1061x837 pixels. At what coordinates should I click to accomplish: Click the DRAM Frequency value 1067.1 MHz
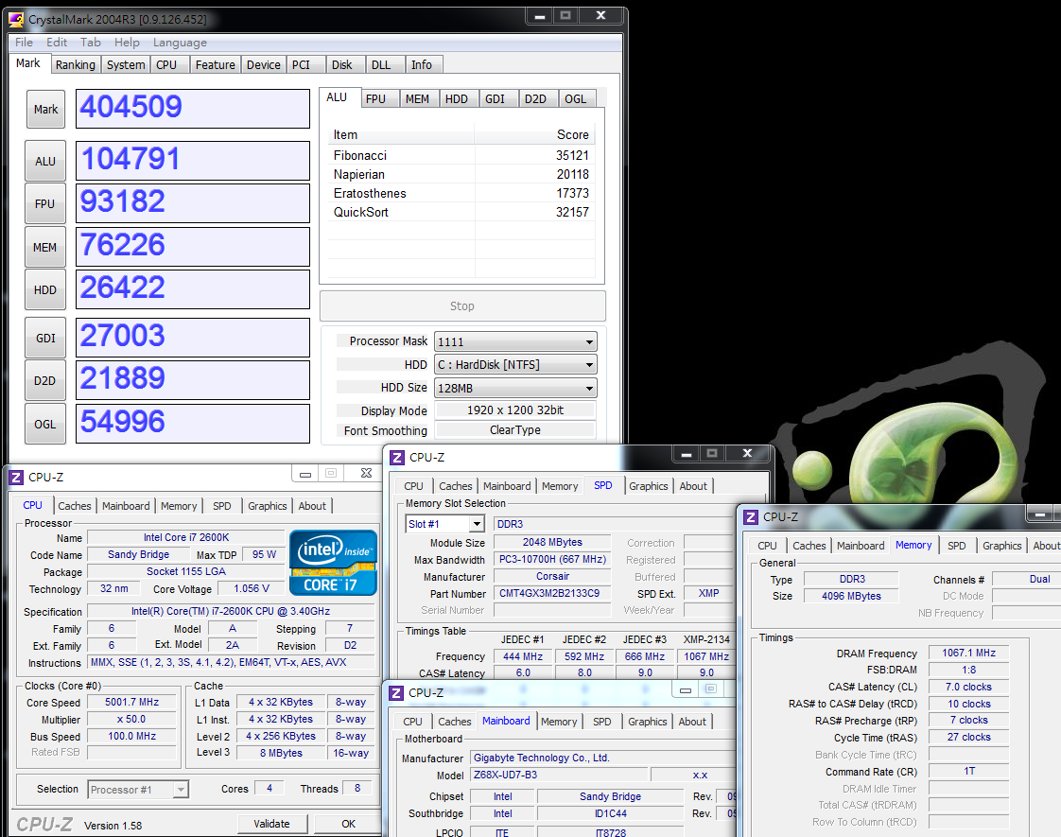tap(969, 653)
